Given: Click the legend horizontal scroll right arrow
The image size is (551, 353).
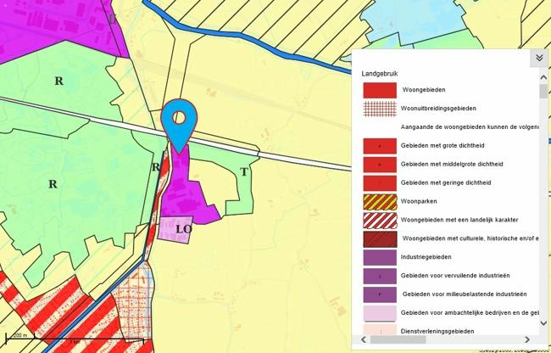Looking at the screenshot, I should 527,339.
